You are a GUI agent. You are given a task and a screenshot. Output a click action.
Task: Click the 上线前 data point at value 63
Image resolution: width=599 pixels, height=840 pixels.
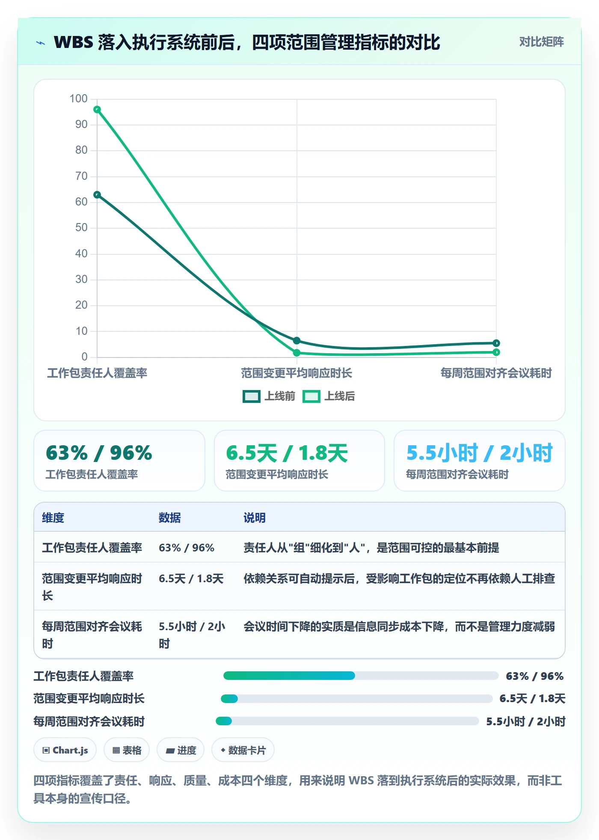tap(97, 195)
